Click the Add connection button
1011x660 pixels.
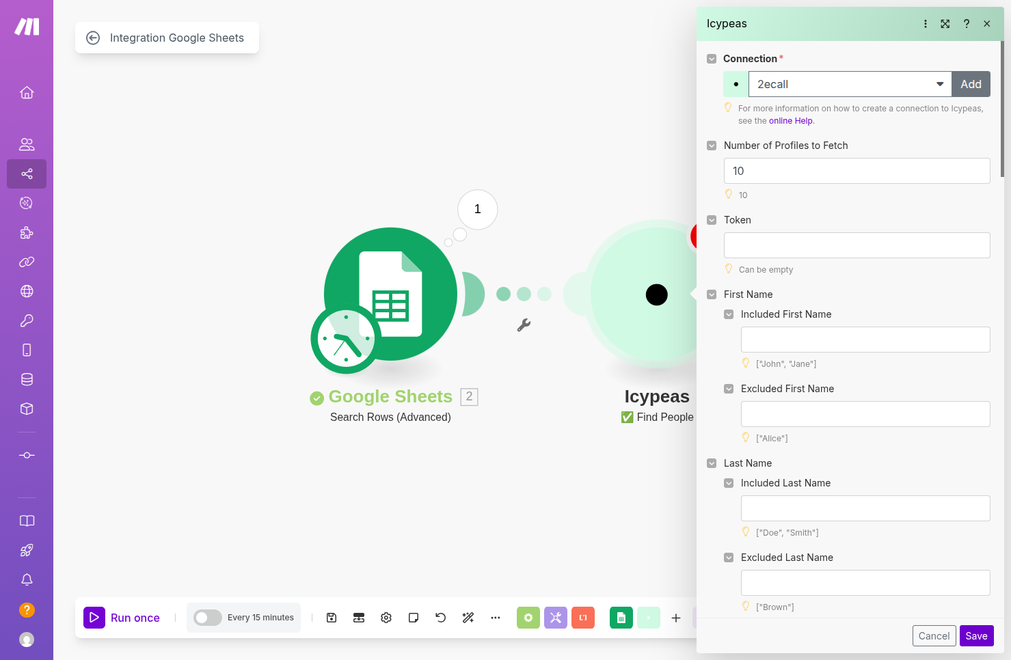(x=971, y=84)
